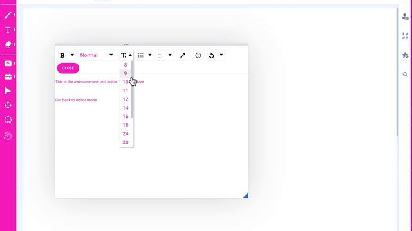Choose font size 12
Screen dimensions: 412x231
click(x=126, y=99)
